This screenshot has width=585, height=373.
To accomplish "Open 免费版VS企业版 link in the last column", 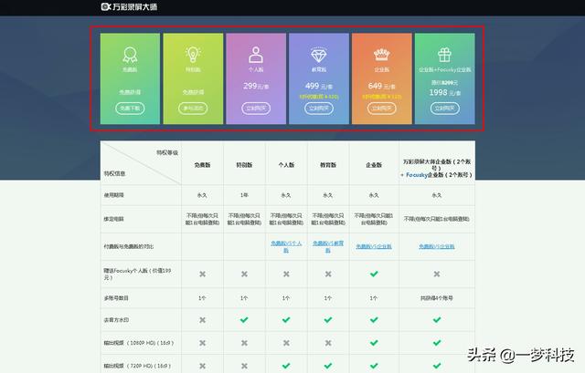I will [437, 246].
